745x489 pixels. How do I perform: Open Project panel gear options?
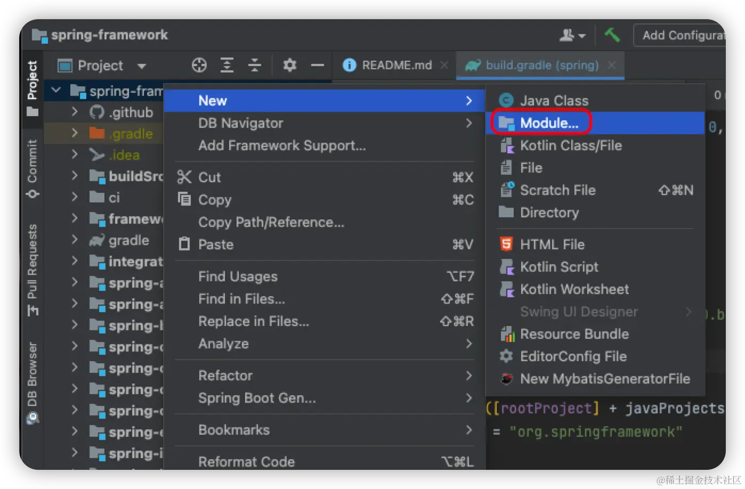click(289, 65)
